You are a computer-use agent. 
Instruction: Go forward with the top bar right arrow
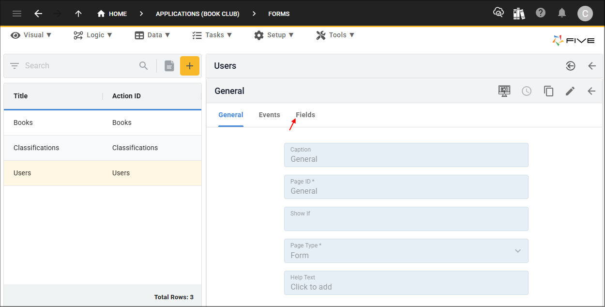point(58,14)
